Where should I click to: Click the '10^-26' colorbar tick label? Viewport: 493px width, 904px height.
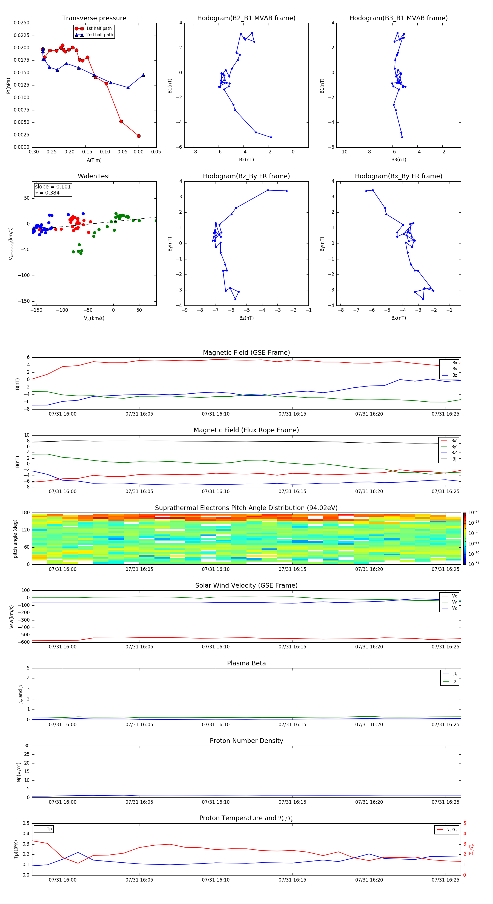(474, 512)
